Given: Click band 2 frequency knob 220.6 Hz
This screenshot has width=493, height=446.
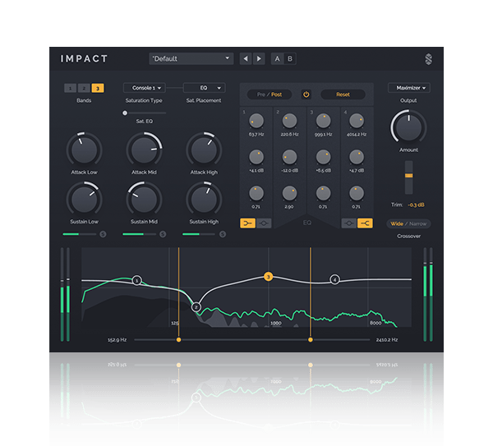Looking at the screenshot, I should pyautogui.click(x=289, y=121).
